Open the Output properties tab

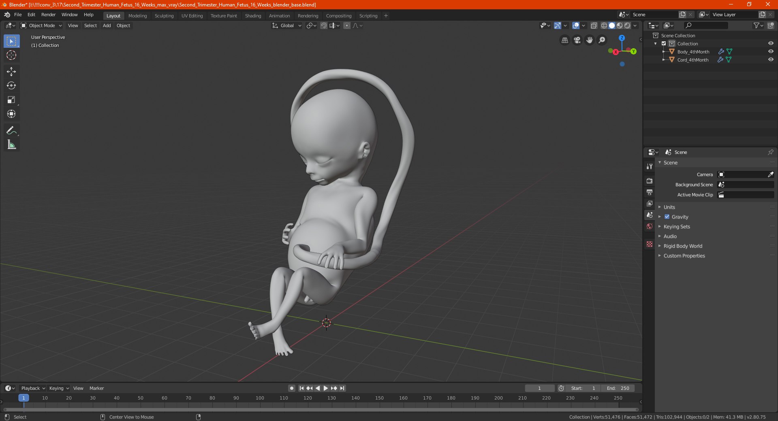pyautogui.click(x=650, y=192)
